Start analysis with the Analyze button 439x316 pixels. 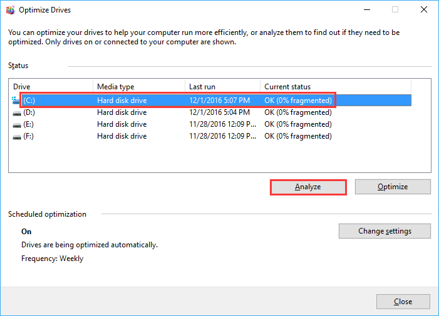pyautogui.click(x=308, y=187)
